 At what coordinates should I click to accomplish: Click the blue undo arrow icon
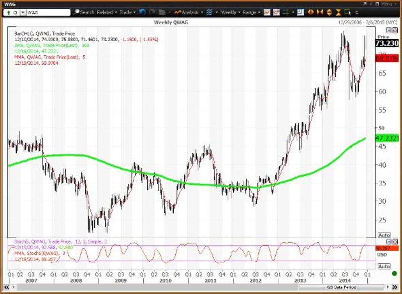tap(142, 12)
